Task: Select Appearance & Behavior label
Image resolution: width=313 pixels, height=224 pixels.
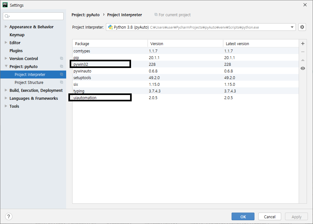Action: pos(31,27)
